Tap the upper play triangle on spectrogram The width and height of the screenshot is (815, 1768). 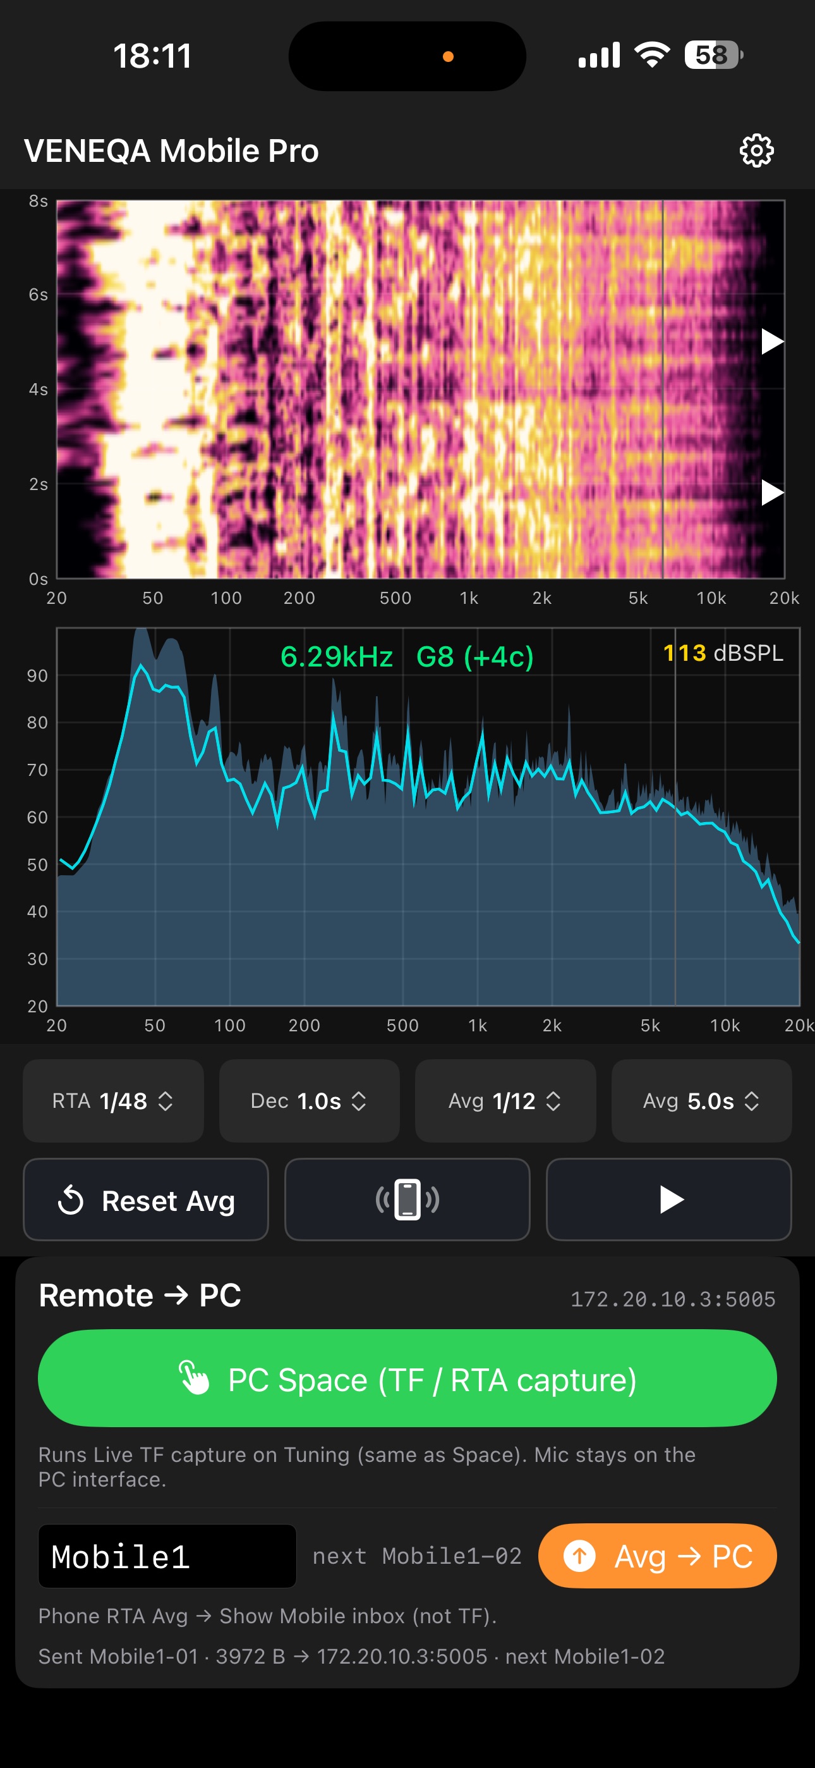772,341
